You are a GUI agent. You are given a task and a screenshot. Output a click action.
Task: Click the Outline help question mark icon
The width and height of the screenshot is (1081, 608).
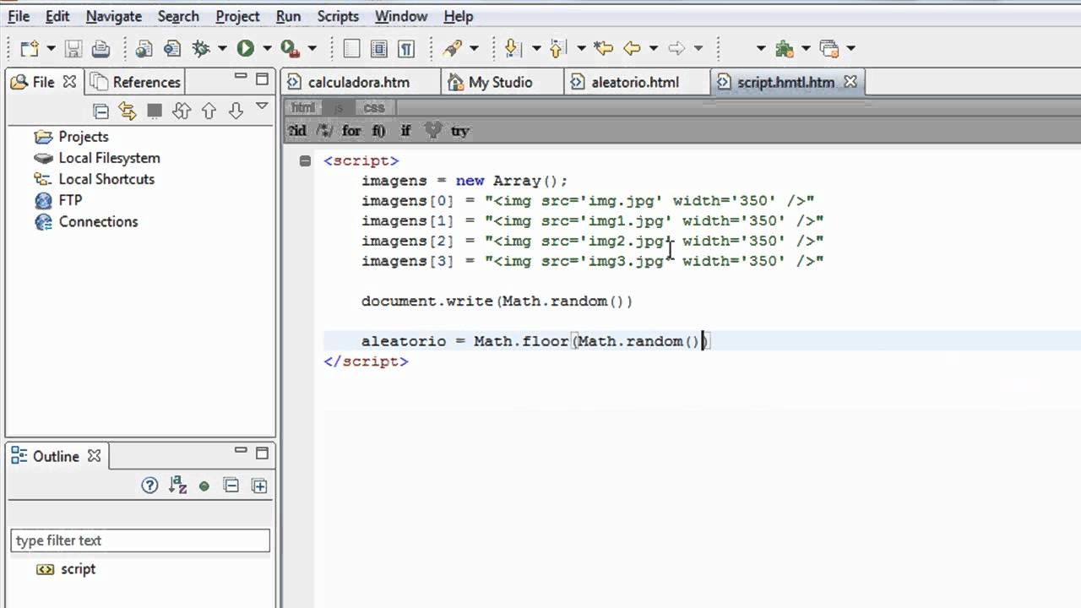pos(149,486)
